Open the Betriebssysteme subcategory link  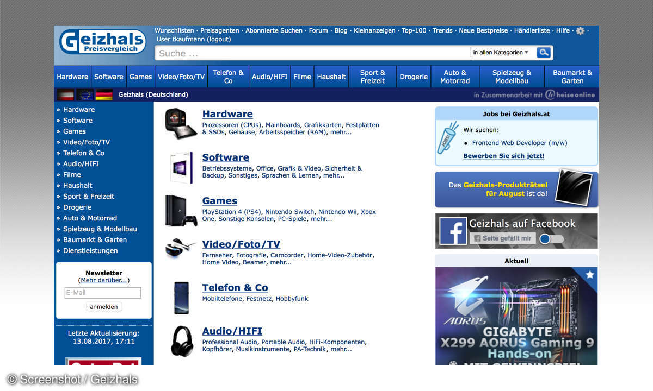click(x=227, y=168)
